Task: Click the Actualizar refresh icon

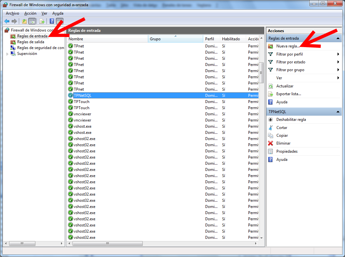Action: [x=271, y=86]
